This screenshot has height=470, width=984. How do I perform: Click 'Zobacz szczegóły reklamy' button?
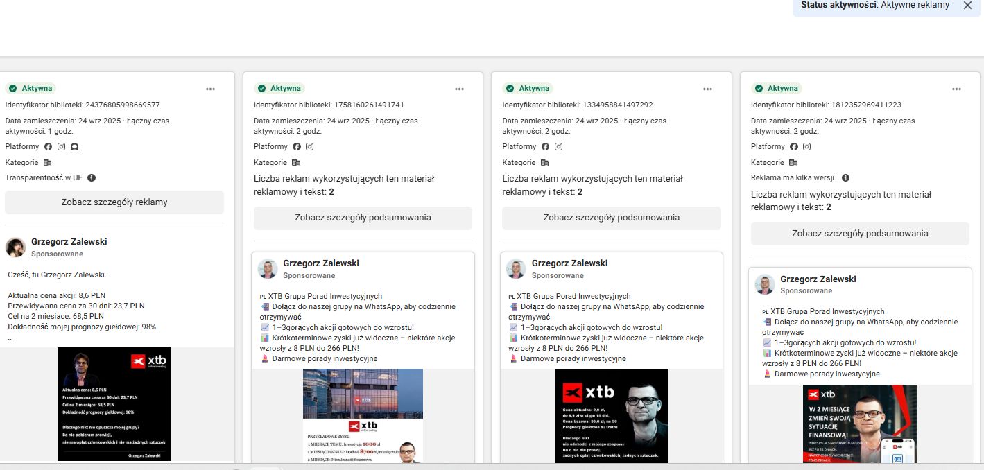tap(114, 202)
